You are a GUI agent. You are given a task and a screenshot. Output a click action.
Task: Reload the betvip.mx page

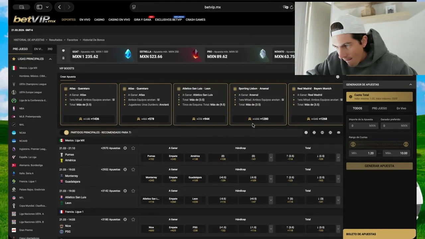click(x=292, y=7)
